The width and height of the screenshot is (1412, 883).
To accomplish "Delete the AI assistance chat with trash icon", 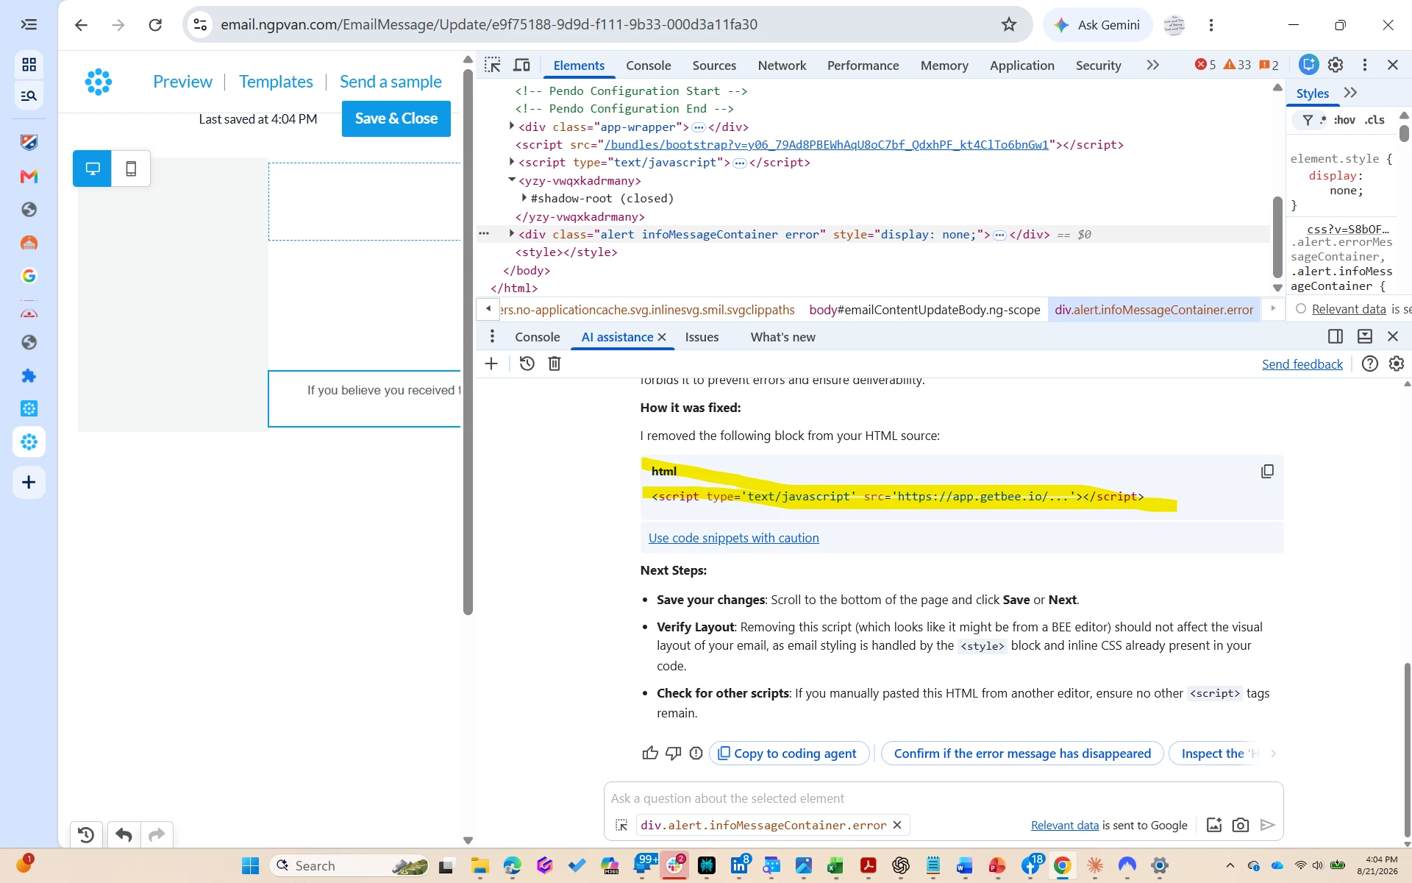I will point(555,364).
